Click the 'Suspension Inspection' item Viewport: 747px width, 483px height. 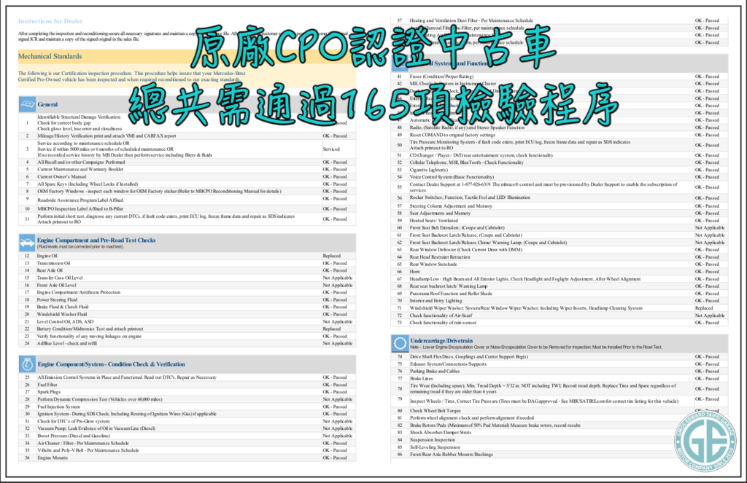433,440
